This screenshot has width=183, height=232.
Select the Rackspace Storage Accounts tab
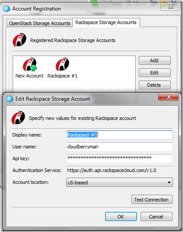pos(106,22)
